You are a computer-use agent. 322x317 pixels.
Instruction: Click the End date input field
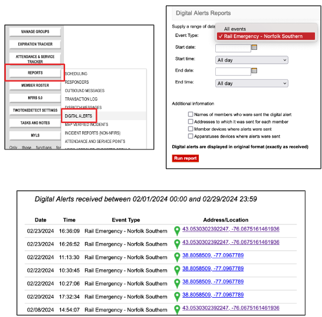pyautogui.click(x=233, y=71)
